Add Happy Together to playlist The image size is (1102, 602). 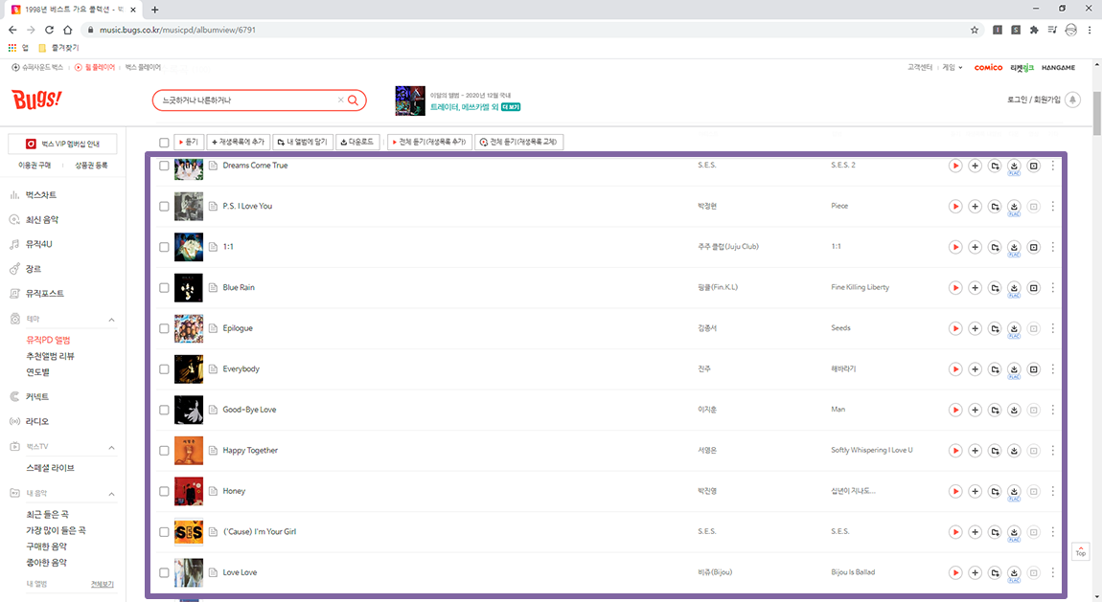(975, 451)
